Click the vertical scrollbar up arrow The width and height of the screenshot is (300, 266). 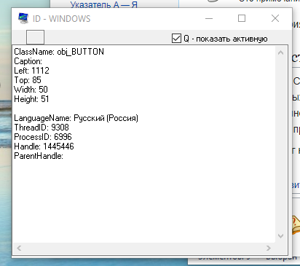(x=280, y=52)
